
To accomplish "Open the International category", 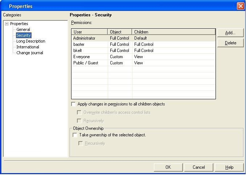I will click(x=28, y=47).
